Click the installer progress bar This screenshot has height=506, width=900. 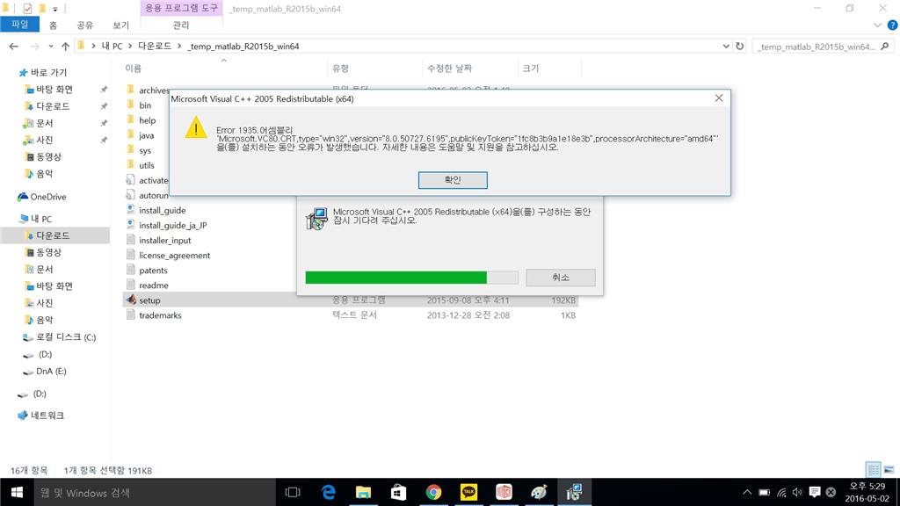[411, 278]
